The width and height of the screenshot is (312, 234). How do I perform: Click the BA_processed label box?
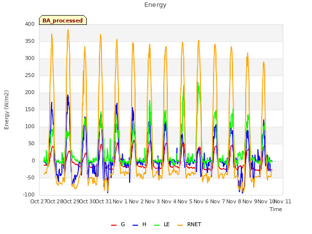pyautogui.click(x=63, y=20)
